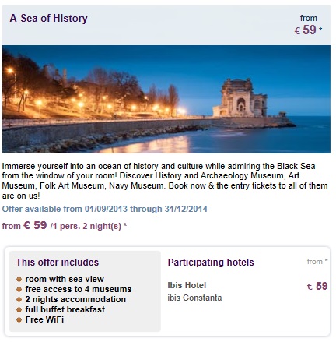The width and height of the screenshot is (336, 342).
Task: Click the Participating hotels heading
Action: 211,263
